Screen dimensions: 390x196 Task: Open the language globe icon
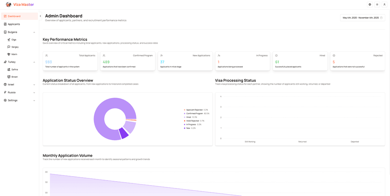(370, 4)
